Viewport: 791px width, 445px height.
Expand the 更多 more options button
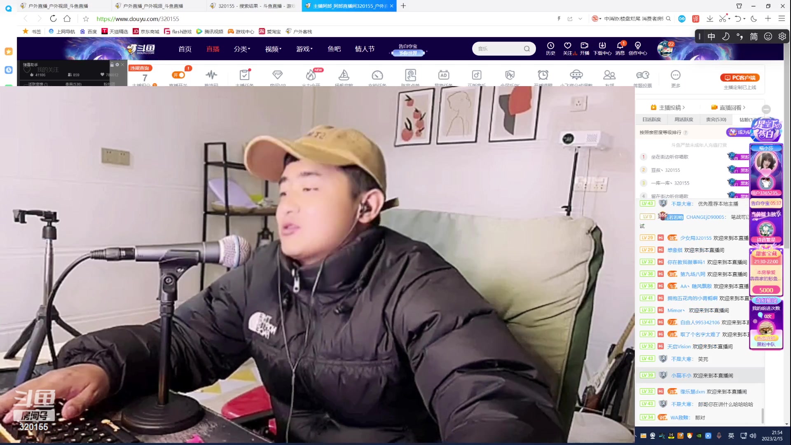676,78
